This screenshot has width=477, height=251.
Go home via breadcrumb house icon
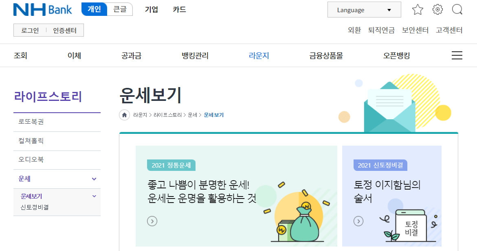click(x=124, y=115)
